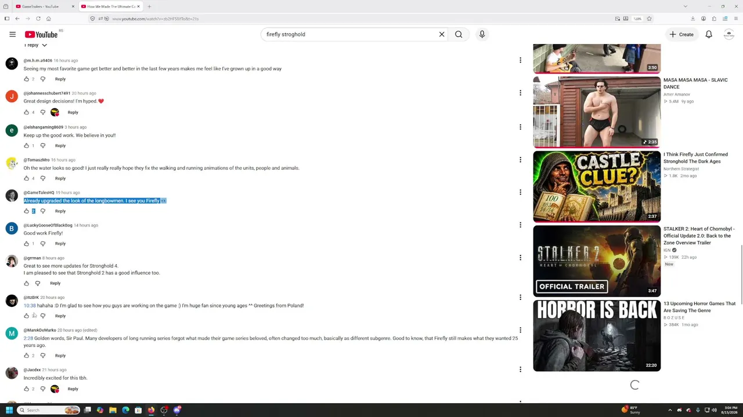Open action menu for @GameTalesHQ comment

[x=520, y=192]
